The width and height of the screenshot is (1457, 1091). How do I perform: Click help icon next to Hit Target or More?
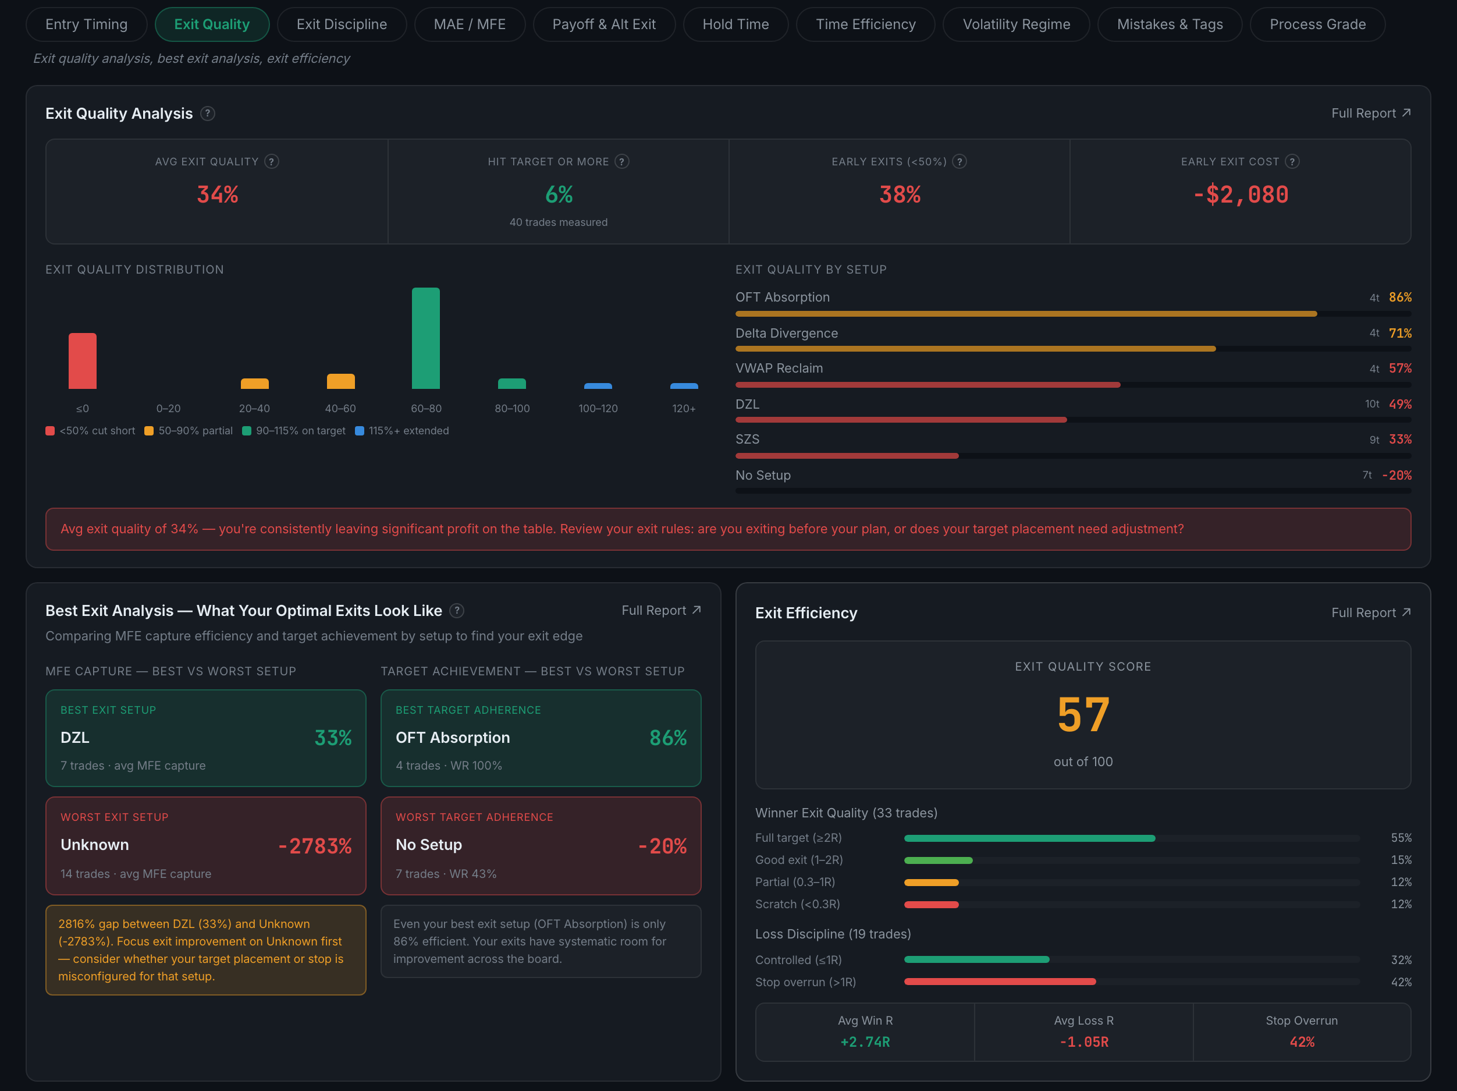[x=622, y=161]
